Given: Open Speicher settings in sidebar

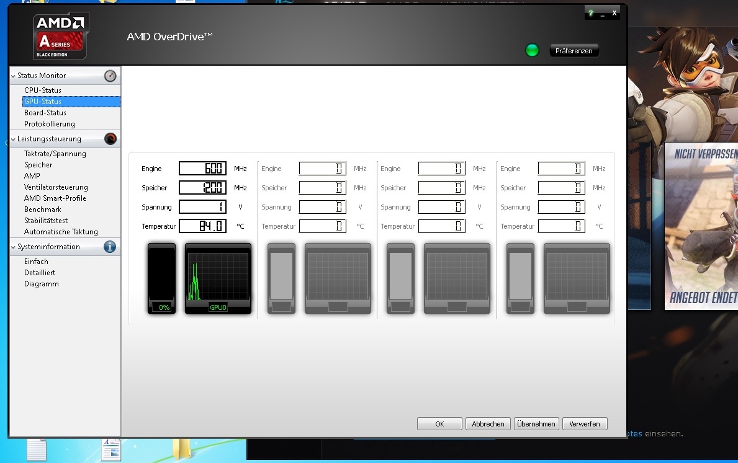Looking at the screenshot, I should [38, 165].
